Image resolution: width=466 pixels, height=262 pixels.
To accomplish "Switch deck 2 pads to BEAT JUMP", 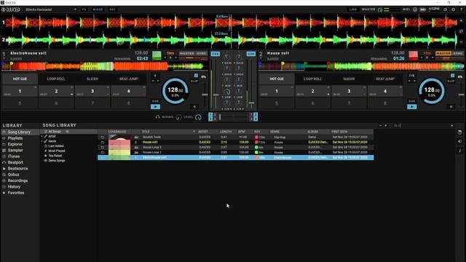I will [x=385, y=79].
